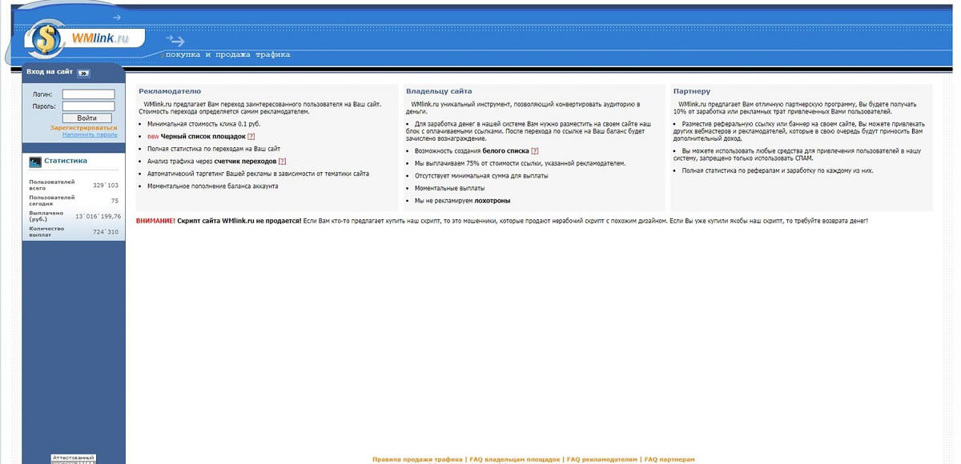The image size is (961, 464).
Task: Click the Владельцу сайта section heading
Action: (439, 91)
